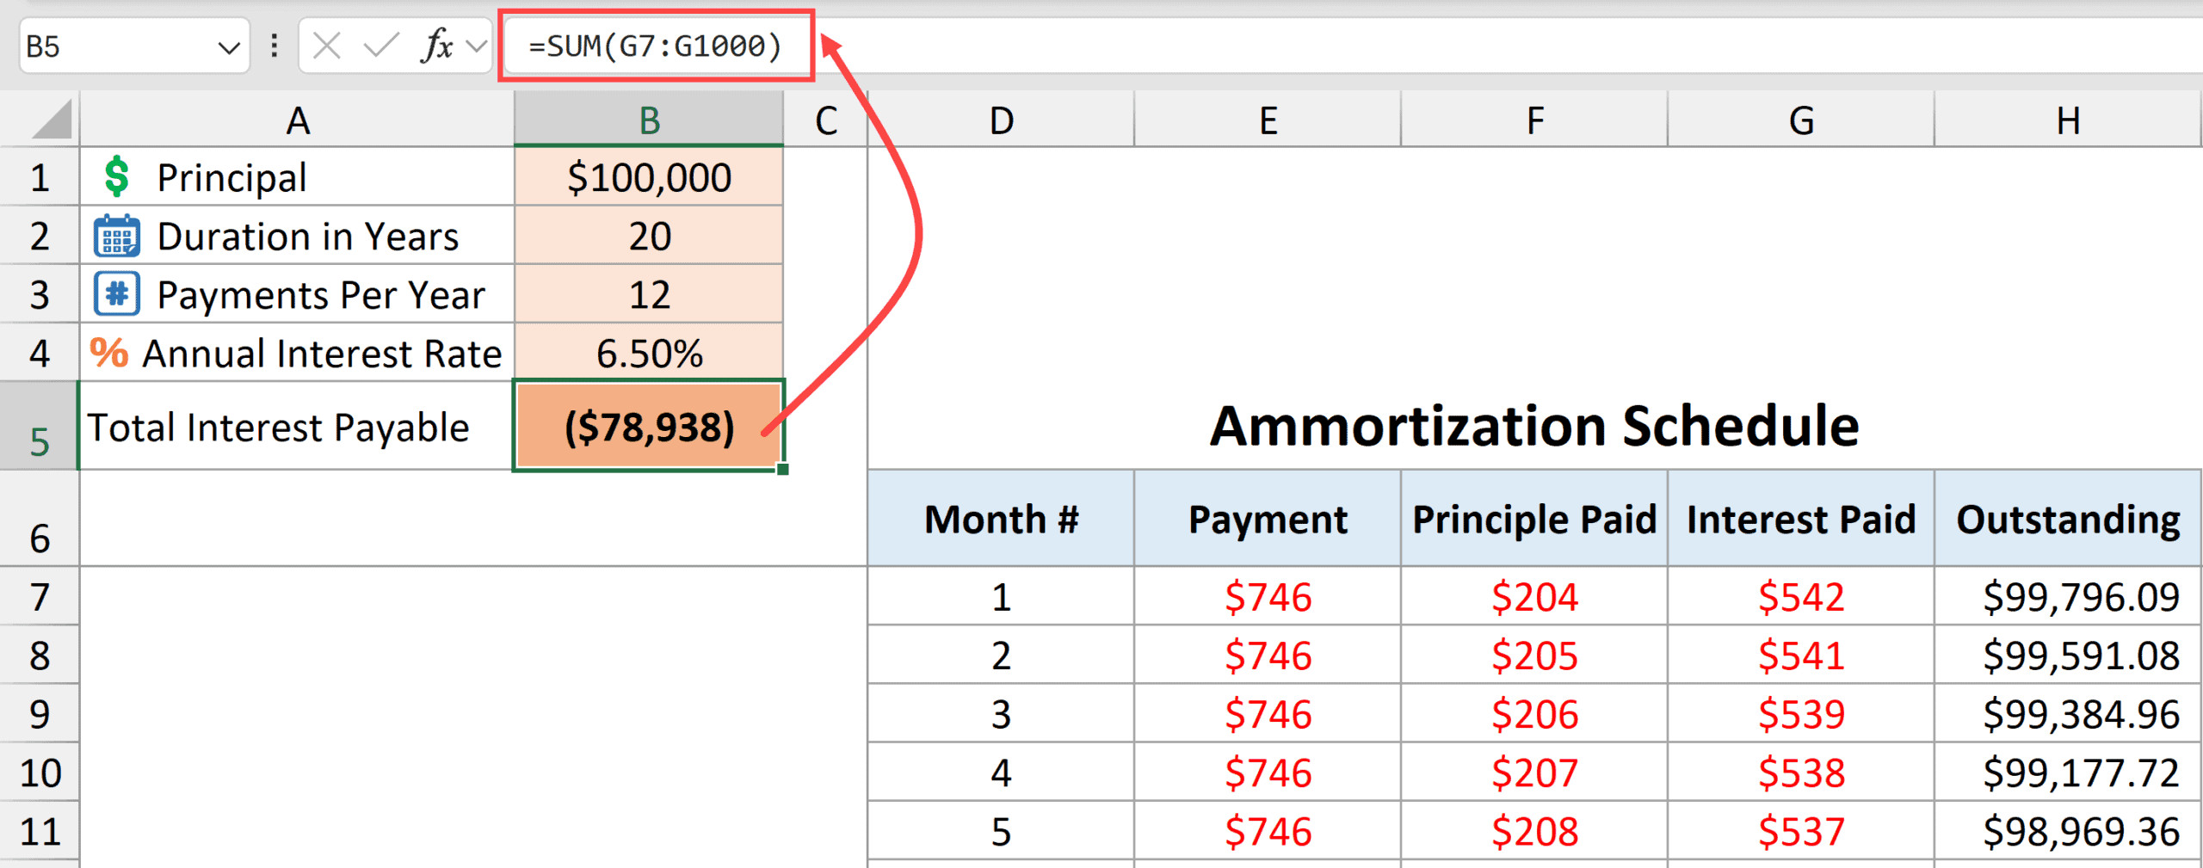Click the Insert Function fx icon
The width and height of the screenshot is (2203, 868).
tap(437, 46)
